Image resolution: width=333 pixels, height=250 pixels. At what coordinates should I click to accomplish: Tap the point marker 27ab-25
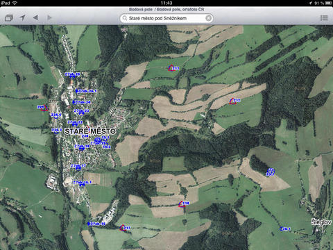[72, 75]
